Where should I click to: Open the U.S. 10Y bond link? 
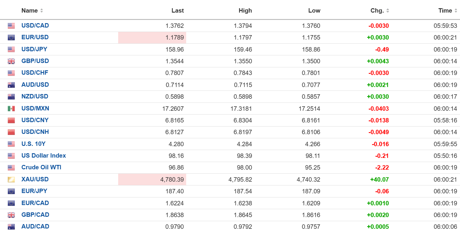pyautogui.click(x=33, y=144)
